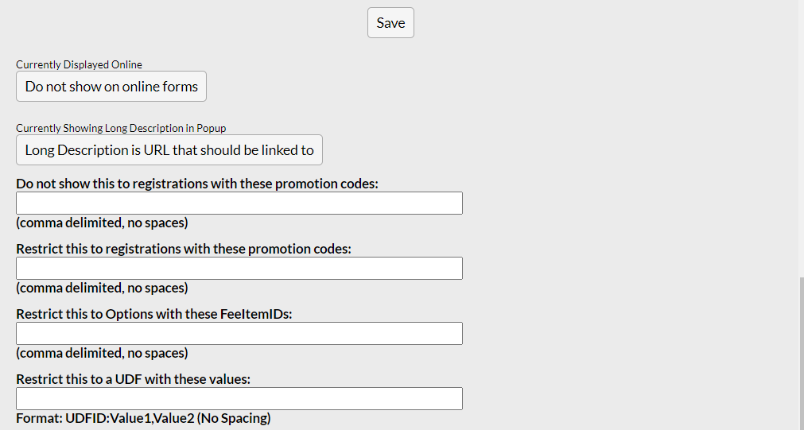This screenshot has width=804, height=430.
Task: Click the 'Currently Displayed Online' label
Action: pyautogui.click(x=79, y=64)
